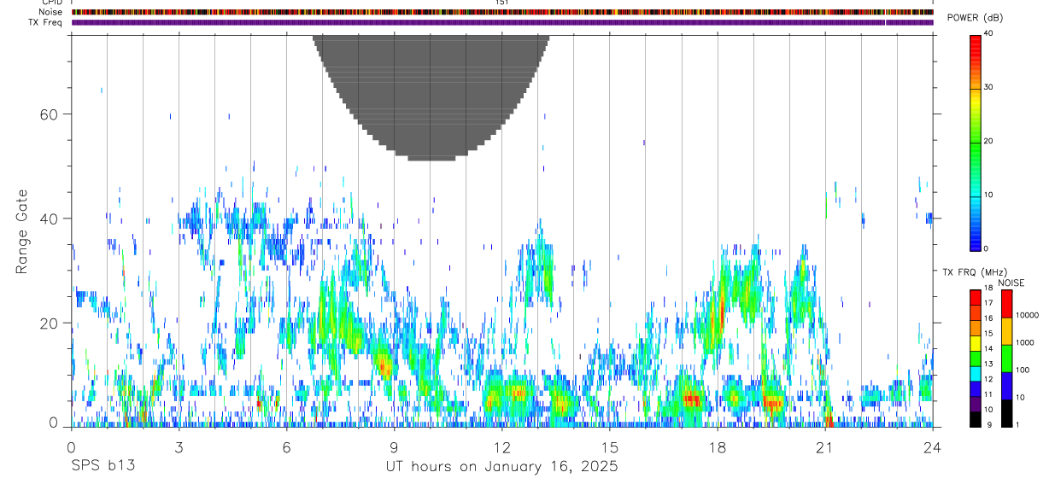Viewport: 1049px width, 484px height.
Task: Click the power legend value '40'
Action: pyautogui.click(x=987, y=34)
